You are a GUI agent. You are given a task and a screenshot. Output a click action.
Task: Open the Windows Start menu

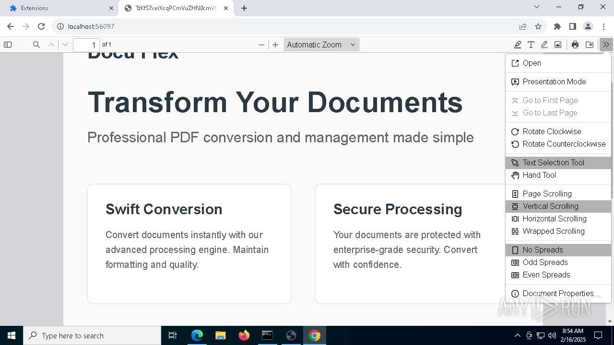tap(12, 335)
